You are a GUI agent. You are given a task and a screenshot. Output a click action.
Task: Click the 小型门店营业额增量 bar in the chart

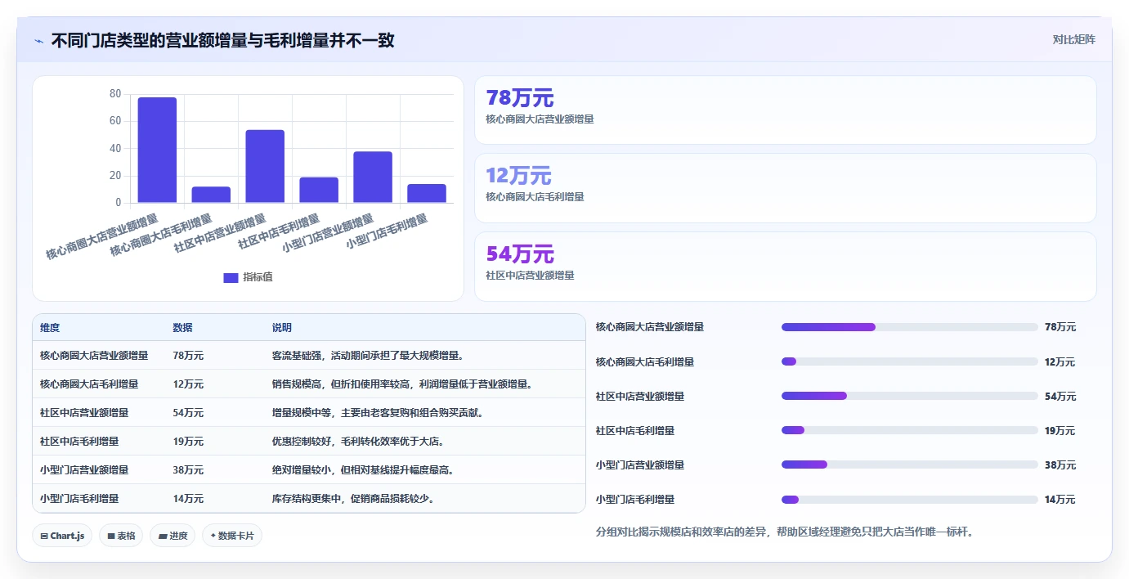point(373,177)
